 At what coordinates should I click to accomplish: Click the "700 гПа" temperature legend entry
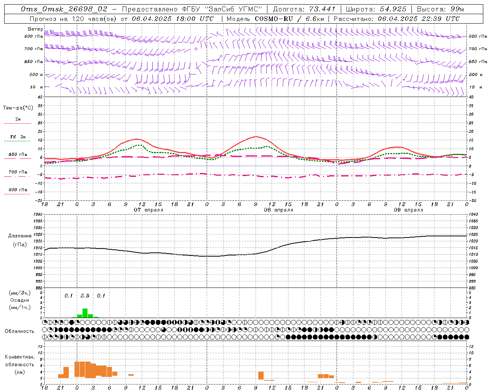(x=18, y=172)
